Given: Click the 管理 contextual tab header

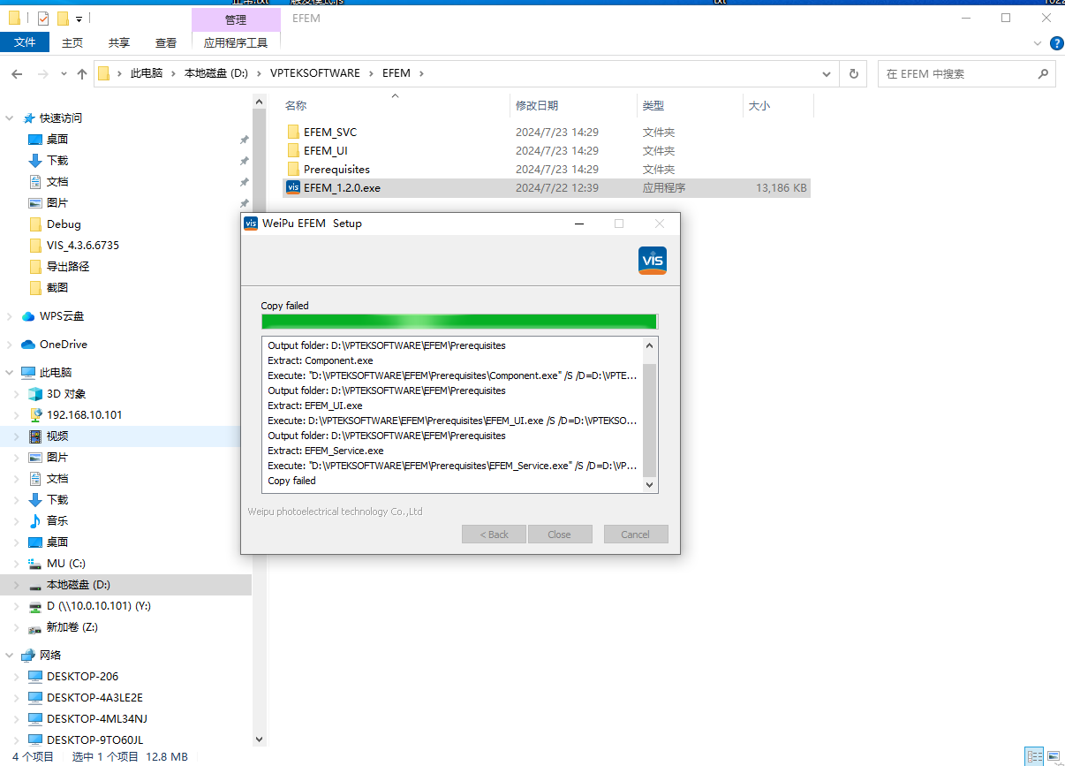Looking at the screenshot, I should pyautogui.click(x=236, y=19).
